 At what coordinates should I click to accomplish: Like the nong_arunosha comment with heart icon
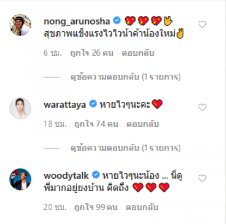click(203, 24)
